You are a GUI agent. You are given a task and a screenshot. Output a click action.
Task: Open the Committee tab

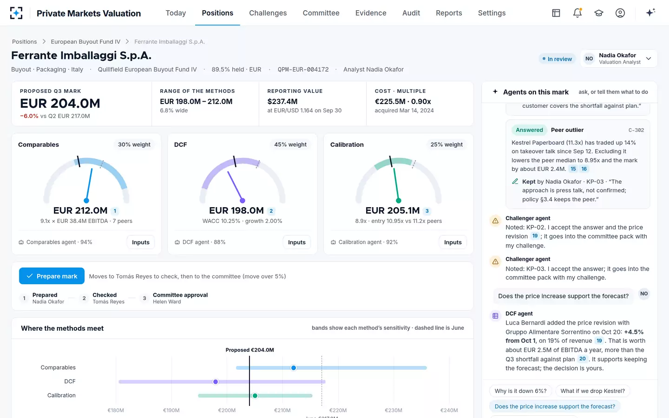[321, 13]
